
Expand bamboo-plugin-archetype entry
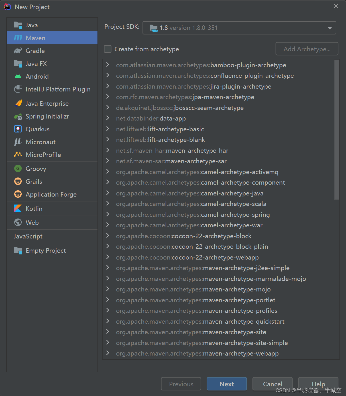click(x=108, y=65)
